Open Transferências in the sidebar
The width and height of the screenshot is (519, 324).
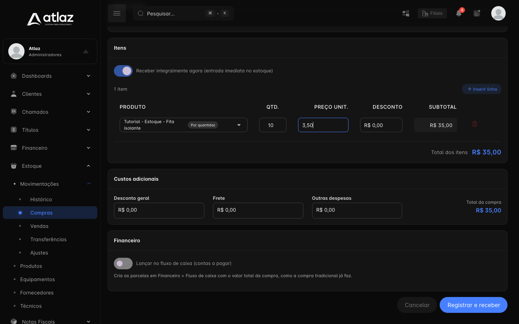pos(48,239)
